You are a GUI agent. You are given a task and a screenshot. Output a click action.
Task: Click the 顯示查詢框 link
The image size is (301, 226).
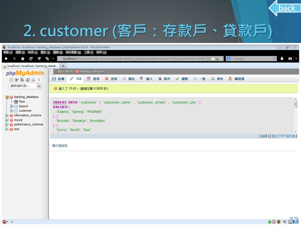click(60, 146)
